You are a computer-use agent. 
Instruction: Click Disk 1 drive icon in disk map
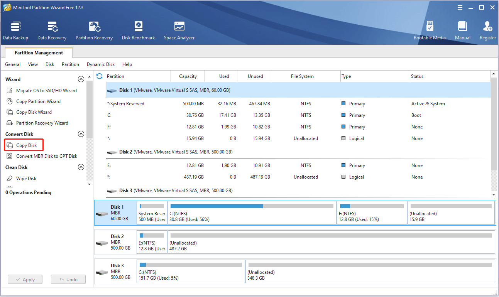click(102, 214)
